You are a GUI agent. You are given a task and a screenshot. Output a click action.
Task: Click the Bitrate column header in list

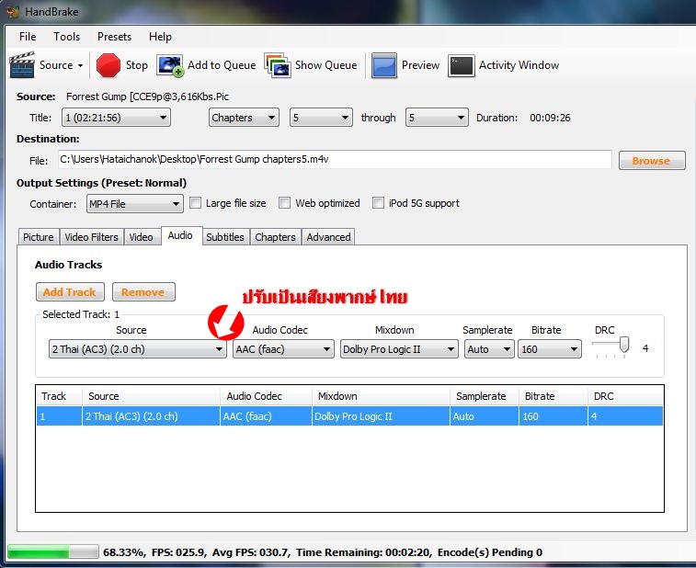point(553,396)
